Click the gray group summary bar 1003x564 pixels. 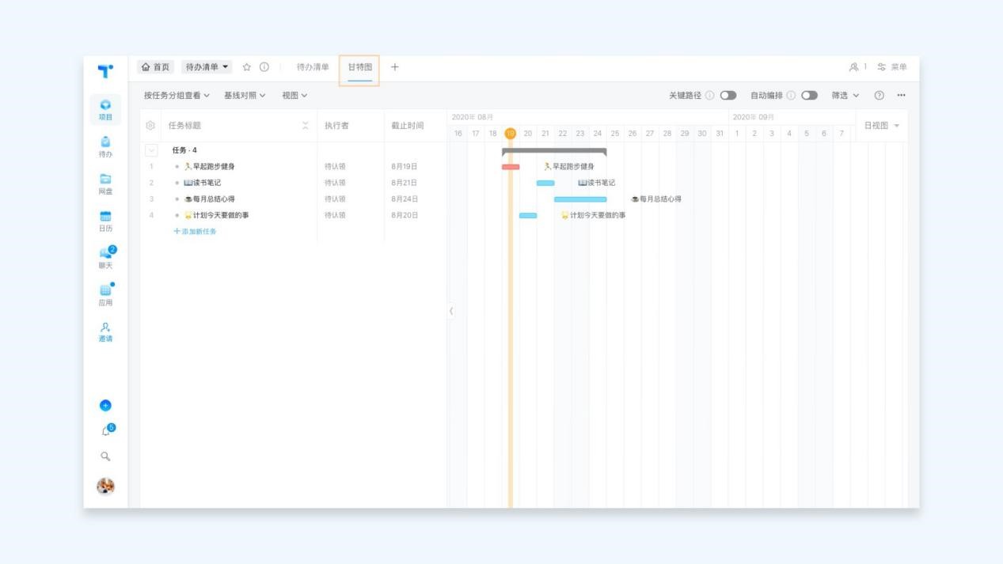(554, 150)
